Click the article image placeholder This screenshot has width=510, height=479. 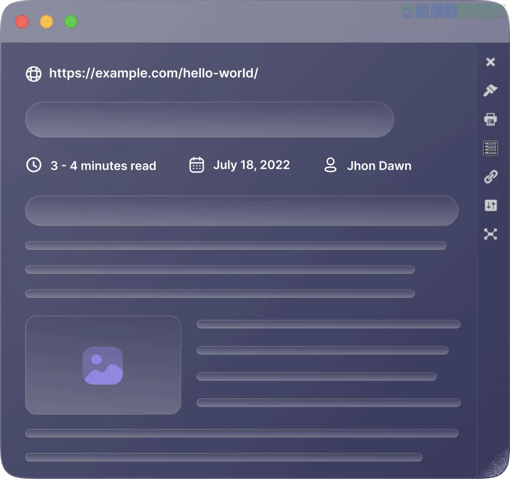pyautogui.click(x=103, y=364)
